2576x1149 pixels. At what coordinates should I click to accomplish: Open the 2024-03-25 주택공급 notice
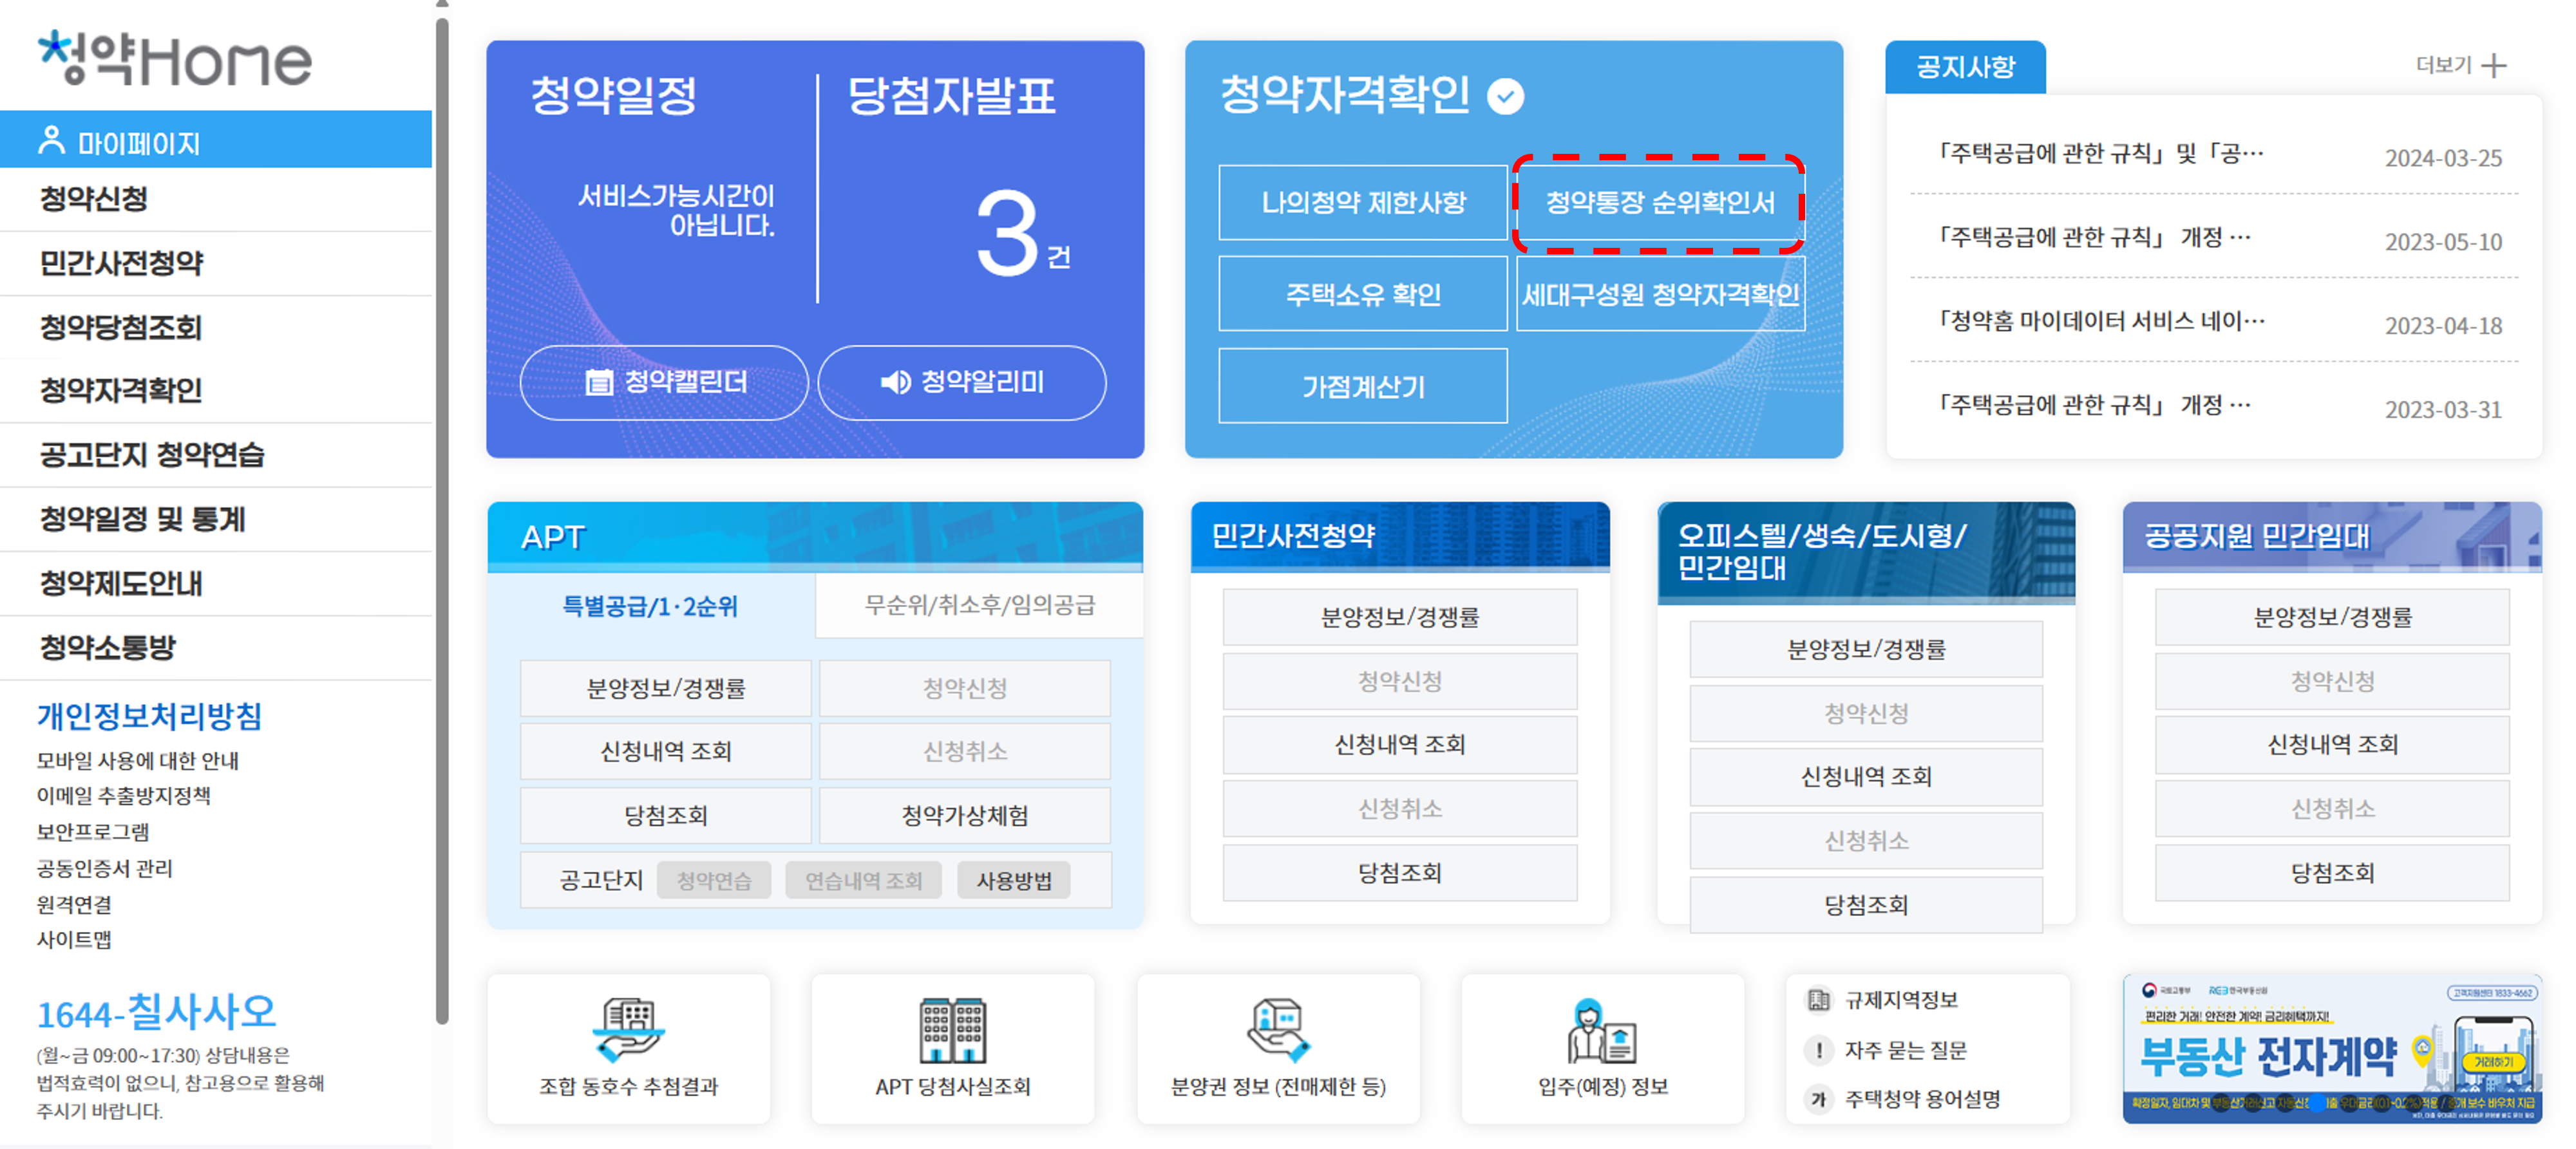[2100, 154]
